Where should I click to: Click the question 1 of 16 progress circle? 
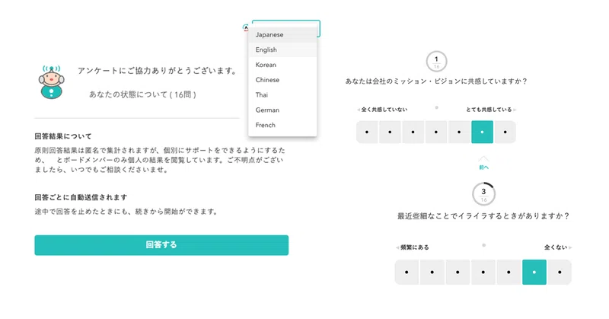[x=436, y=62]
